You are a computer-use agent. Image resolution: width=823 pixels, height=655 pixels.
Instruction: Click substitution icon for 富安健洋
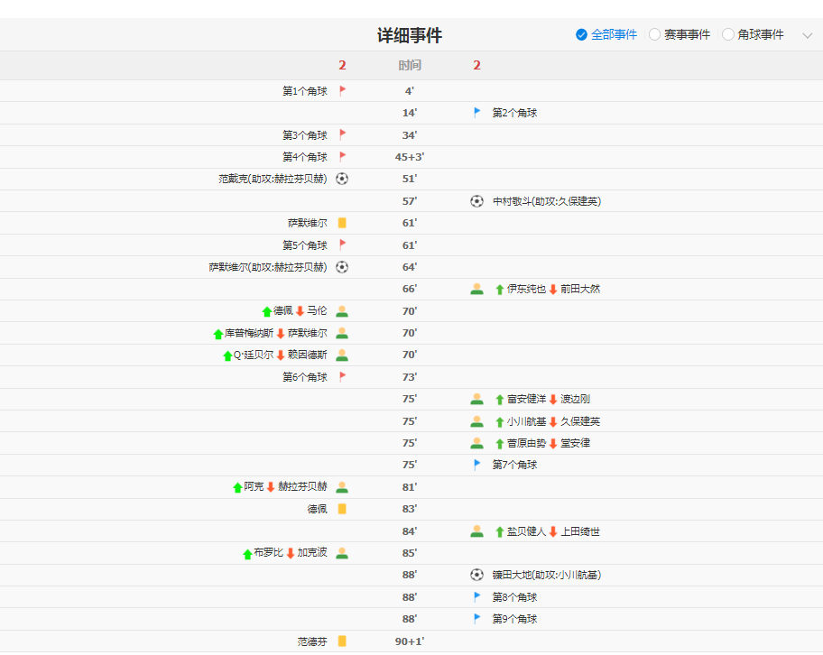click(x=476, y=399)
